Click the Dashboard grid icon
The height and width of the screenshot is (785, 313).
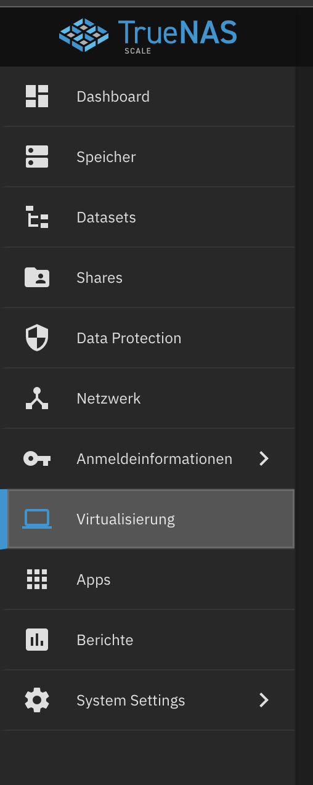tap(37, 97)
